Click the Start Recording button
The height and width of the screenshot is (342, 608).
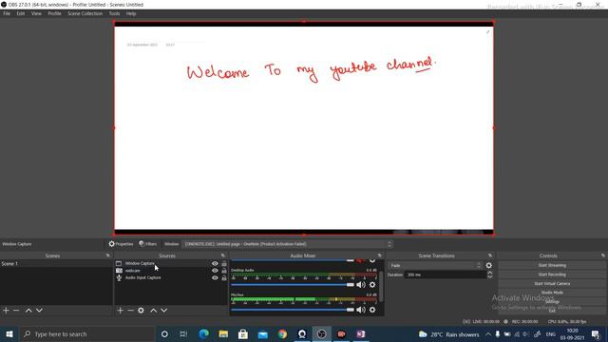tap(552, 275)
